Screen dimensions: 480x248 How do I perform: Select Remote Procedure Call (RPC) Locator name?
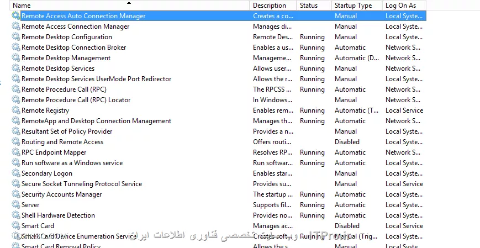tap(76, 100)
